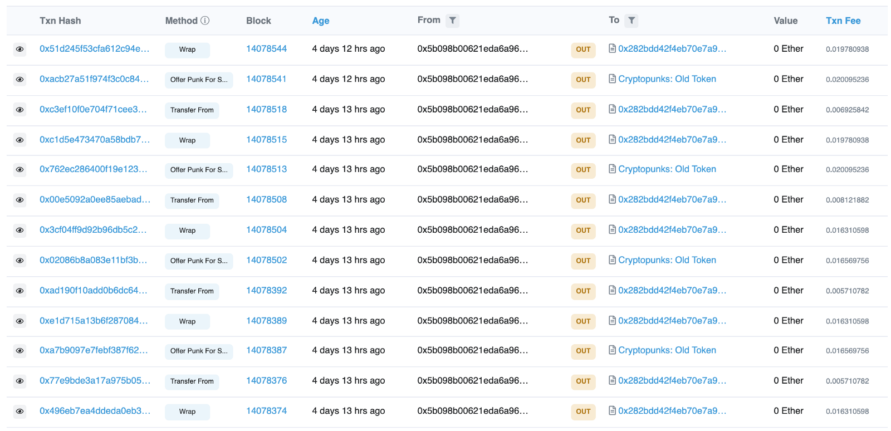Click contract icon in block 14078544 row
The height and width of the screenshot is (431, 891).
coord(612,48)
